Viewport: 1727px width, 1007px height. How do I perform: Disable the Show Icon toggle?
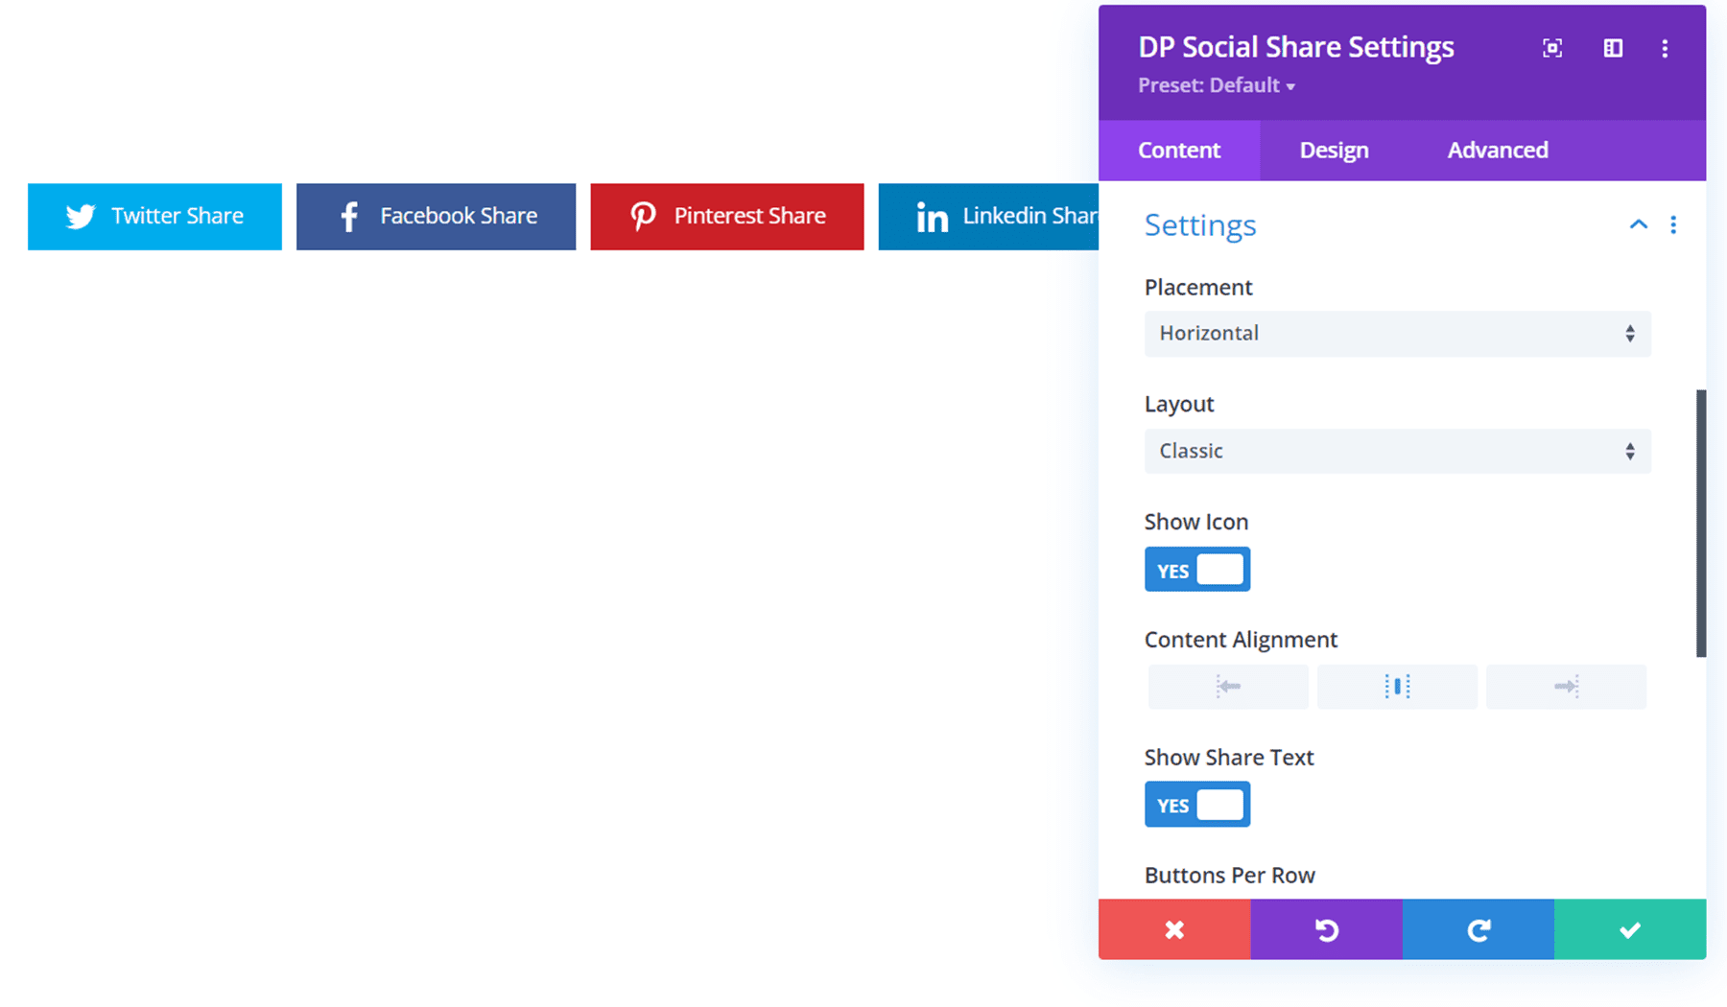tap(1197, 569)
